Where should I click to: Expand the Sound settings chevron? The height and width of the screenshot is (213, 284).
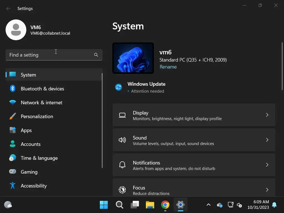pos(267,140)
